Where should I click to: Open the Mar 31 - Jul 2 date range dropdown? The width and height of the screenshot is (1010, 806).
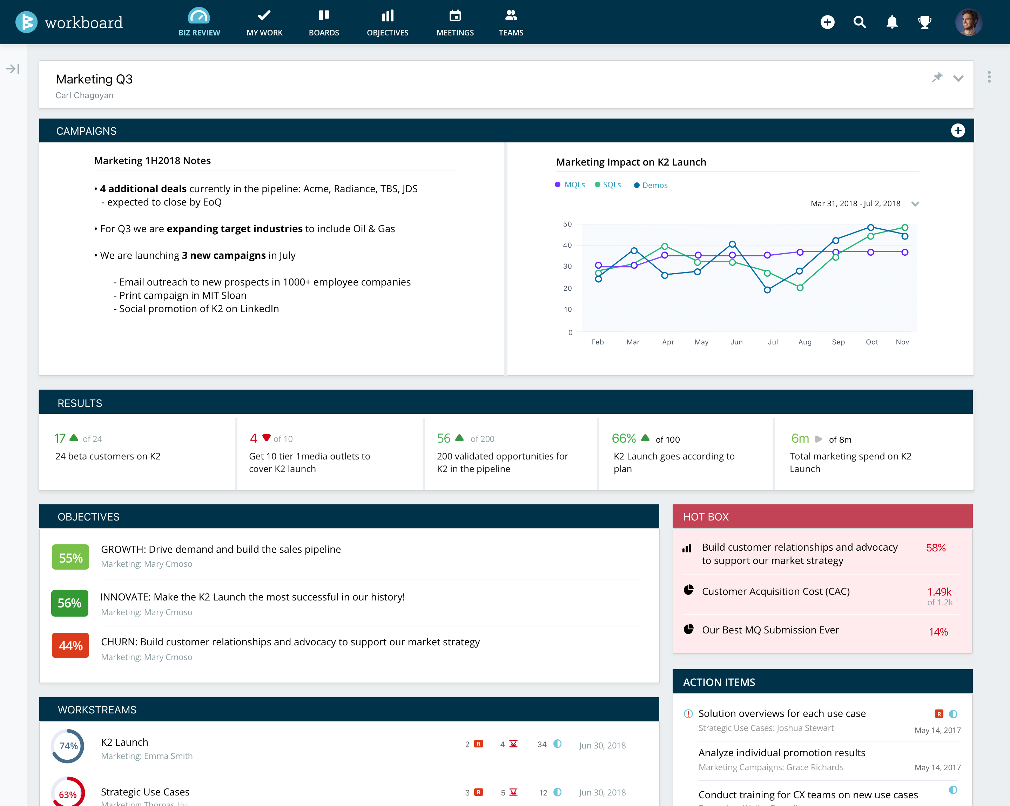[916, 204]
